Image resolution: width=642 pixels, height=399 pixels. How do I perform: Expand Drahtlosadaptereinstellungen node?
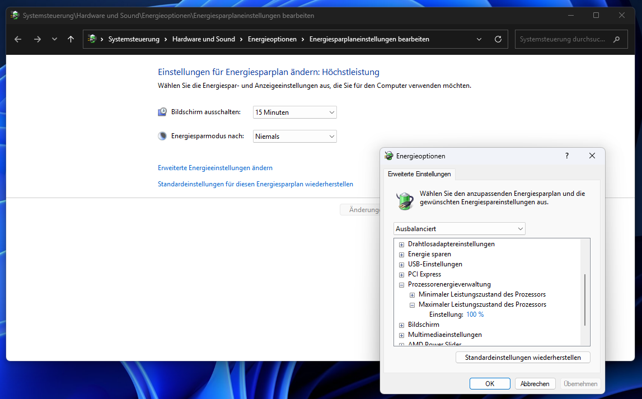pyautogui.click(x=402, y=245)
